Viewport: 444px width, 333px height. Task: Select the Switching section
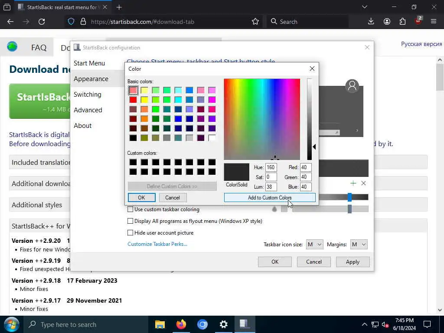coord(87,94)
